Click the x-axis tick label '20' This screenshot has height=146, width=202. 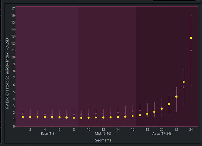pos(162,130)
